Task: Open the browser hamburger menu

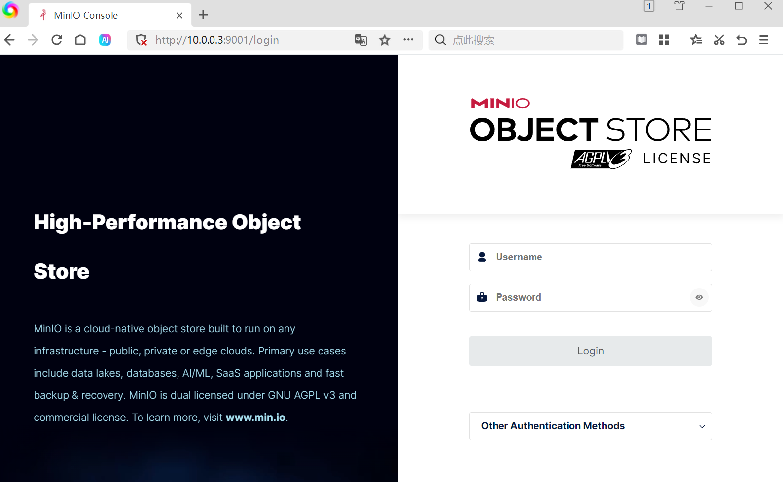Action: point(764,40)
